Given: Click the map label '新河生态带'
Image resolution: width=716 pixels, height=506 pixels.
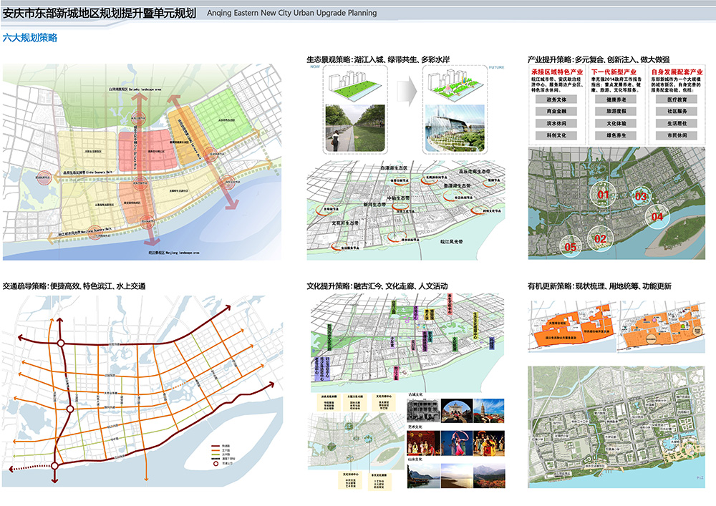Looking at the screenshot, I should click(374, 205).
